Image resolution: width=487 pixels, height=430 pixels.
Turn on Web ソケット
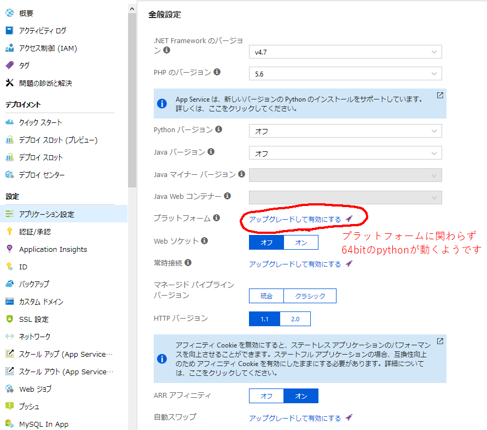301,242
